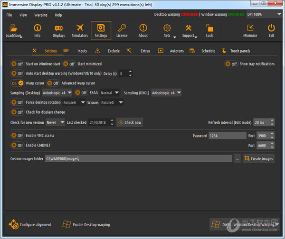Open the Info toolbar icon
Screen dimensions: 285x239
[38, 28]
